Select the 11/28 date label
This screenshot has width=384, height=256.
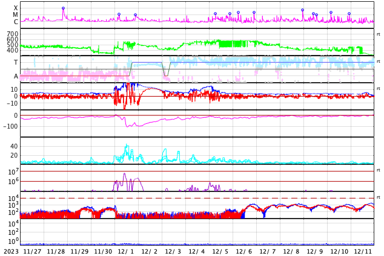(56, 252)
